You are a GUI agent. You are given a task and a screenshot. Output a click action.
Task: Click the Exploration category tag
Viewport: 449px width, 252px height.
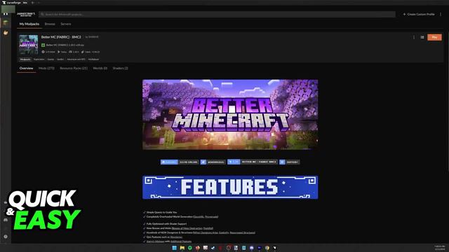39,59
